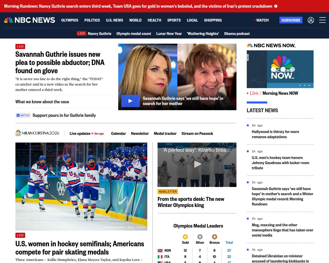Go to the Health section

click(x=154, y=20)
